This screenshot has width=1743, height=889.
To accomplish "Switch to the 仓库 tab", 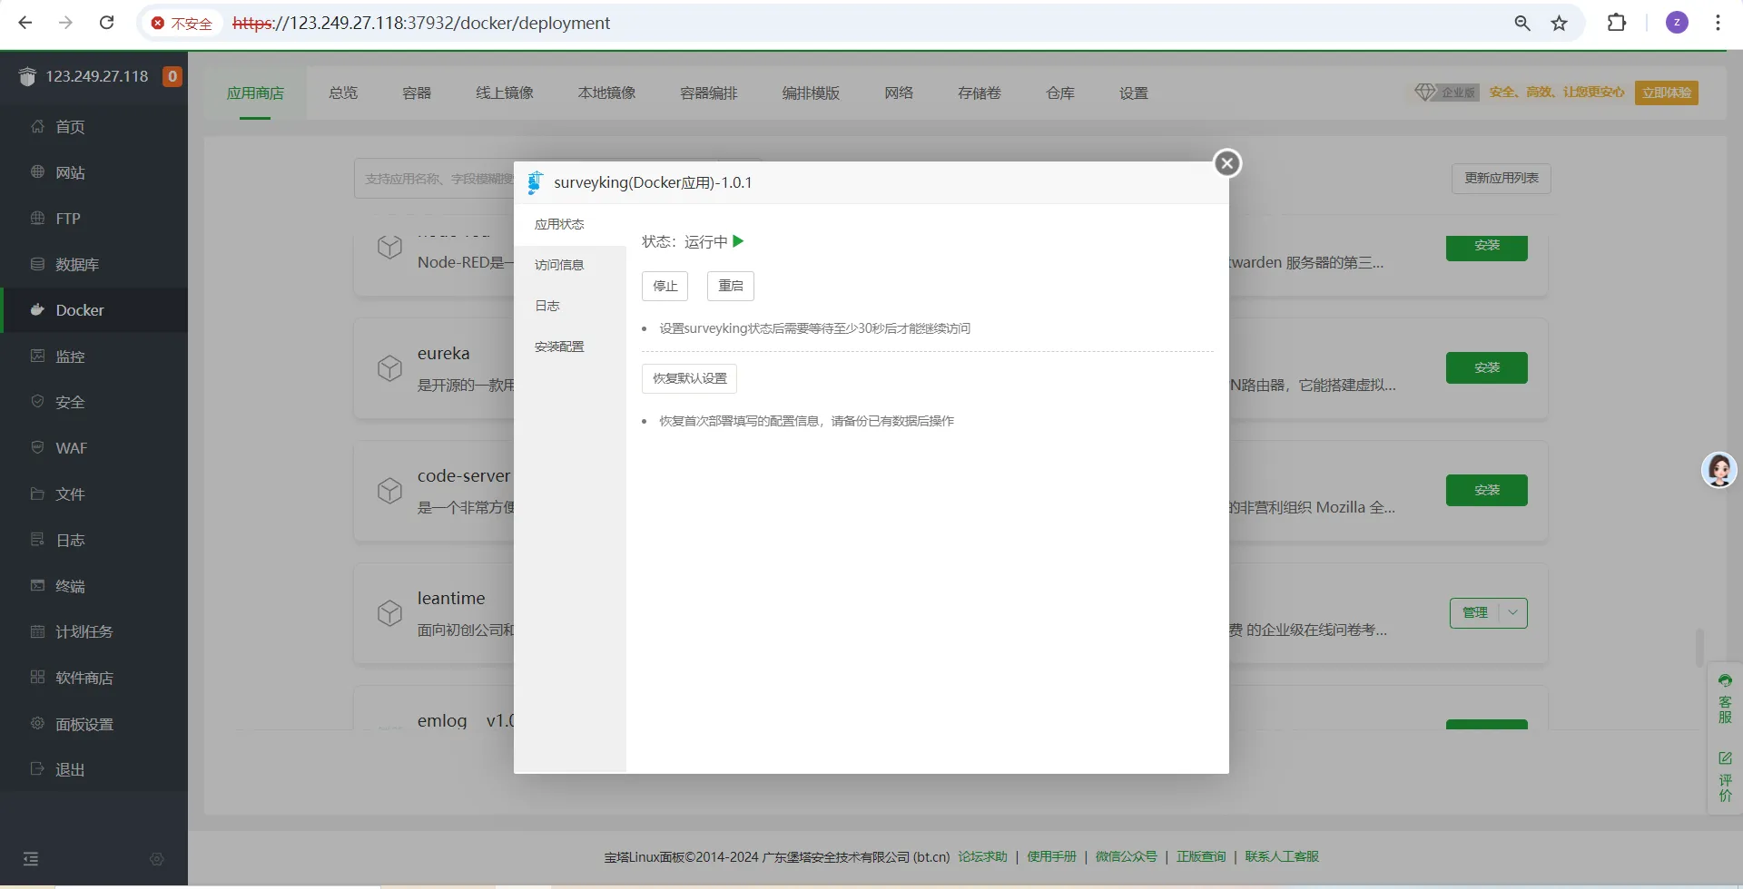I will [1060, 93].
